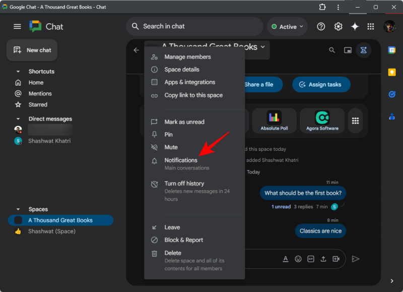The image size is (403, 292).
Task: Open the main menu hamburger icon
Action: pyautogui.click(x=17, y=27)
